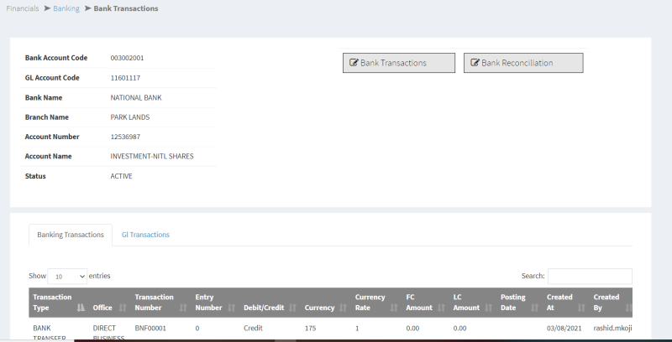672x342 pixels.
Task: Switch to Banking Transactions tab
Action: click(70, 235)
